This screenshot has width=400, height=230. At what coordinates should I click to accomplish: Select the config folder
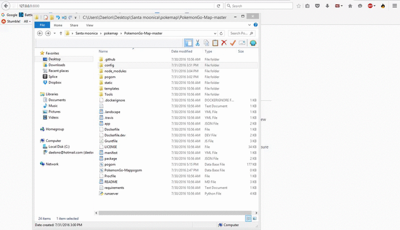click(177, 65)
